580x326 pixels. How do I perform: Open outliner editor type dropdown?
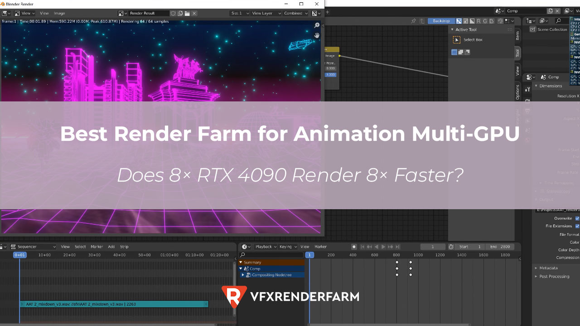coord(531,21)
